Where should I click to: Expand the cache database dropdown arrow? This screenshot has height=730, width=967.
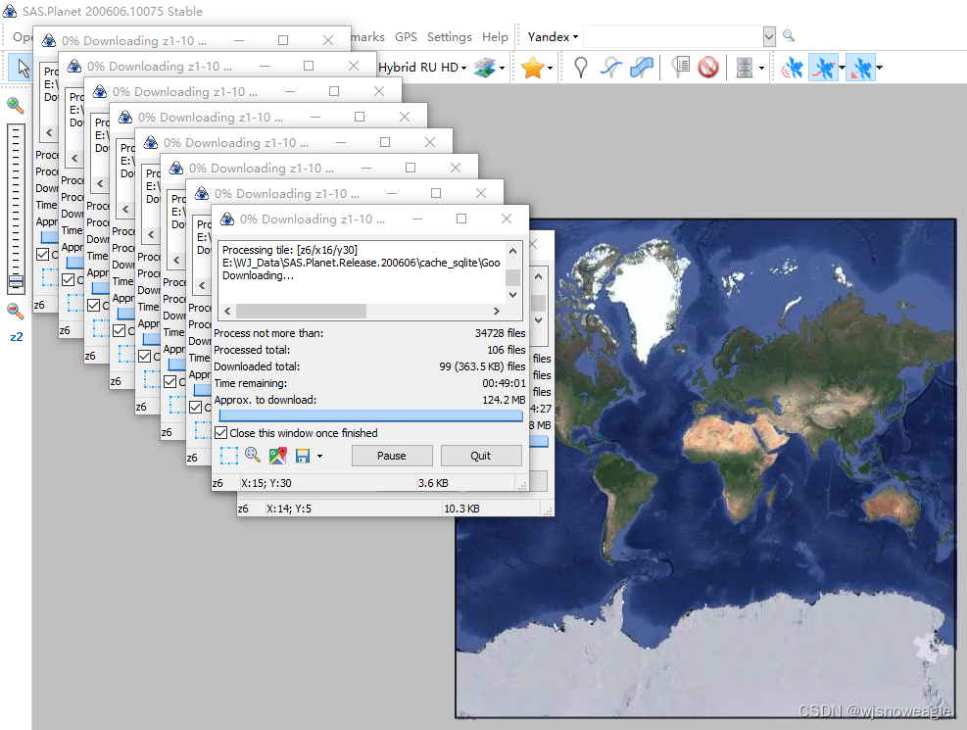pyautogui.click(x=761, y=68)
